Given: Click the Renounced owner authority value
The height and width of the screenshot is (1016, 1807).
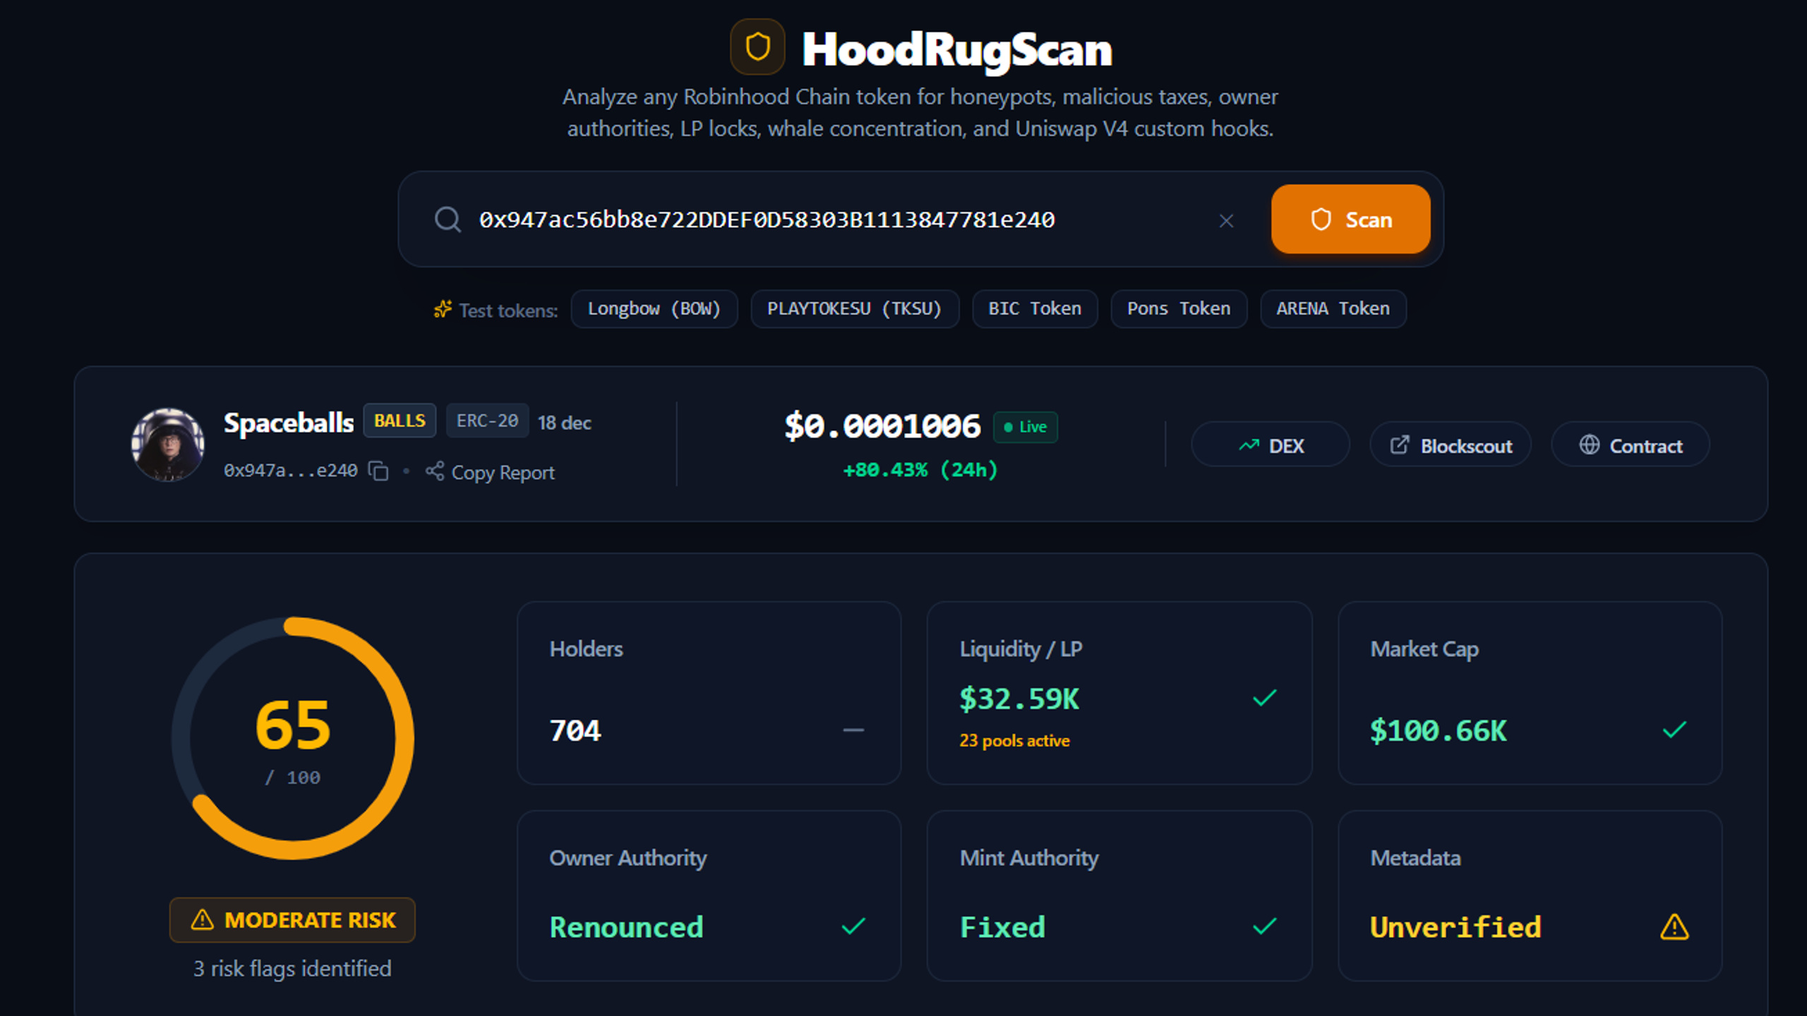Looking at the screenshot, I should (627, 927).
